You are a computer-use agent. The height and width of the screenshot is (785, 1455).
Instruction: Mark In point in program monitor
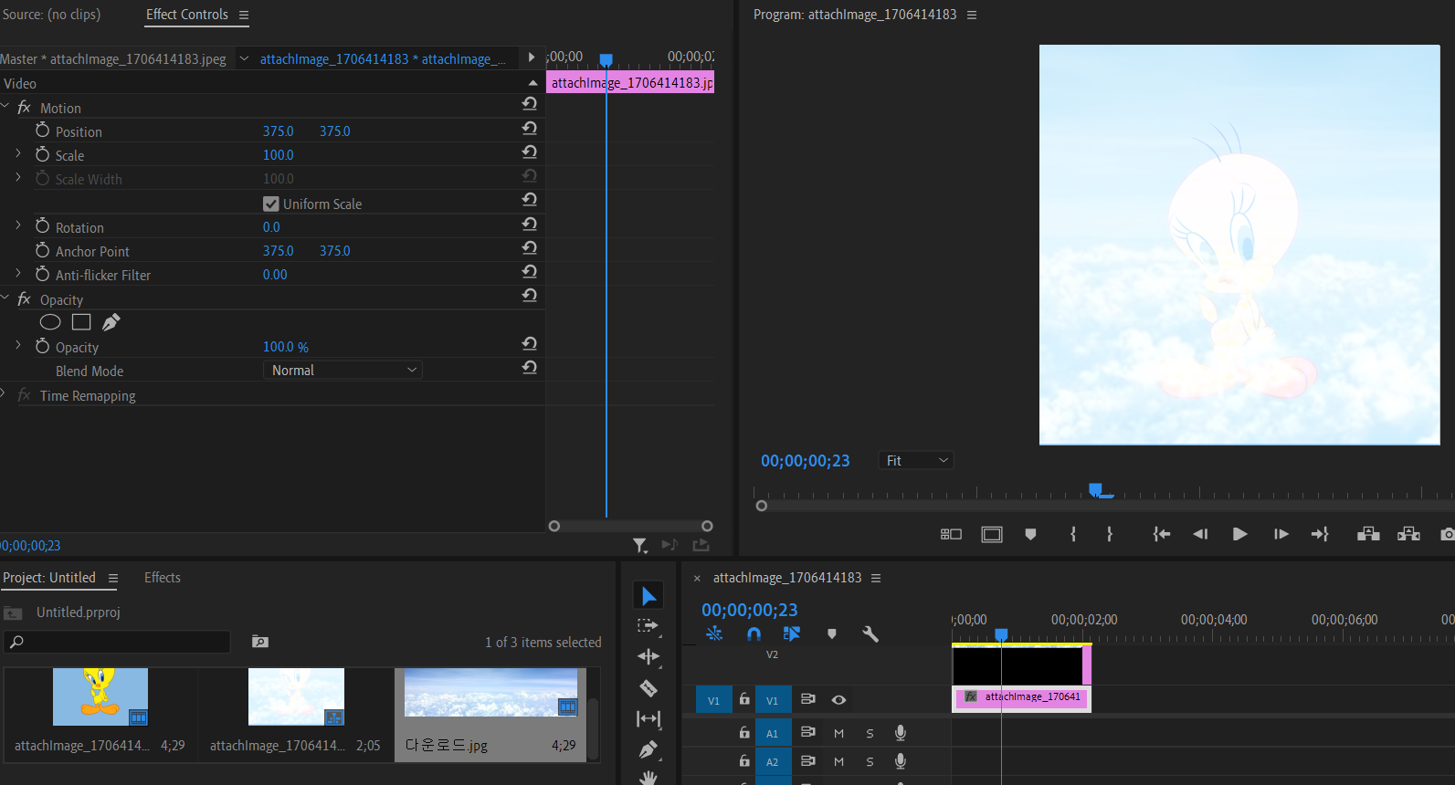[1073, 534]
